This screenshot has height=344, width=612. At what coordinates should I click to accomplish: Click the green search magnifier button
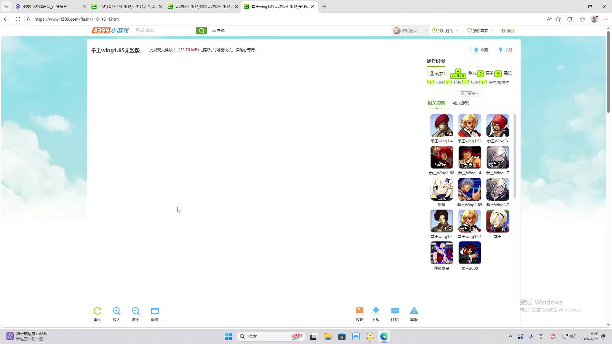click(x=201, y=31)
